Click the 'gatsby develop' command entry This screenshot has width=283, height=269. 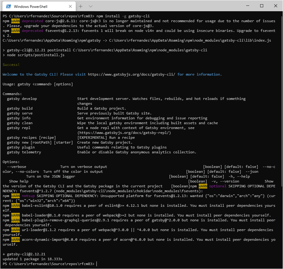(22, 99)
